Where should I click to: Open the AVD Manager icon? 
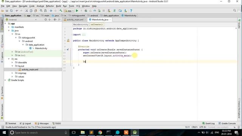click(x=109, y=11)
